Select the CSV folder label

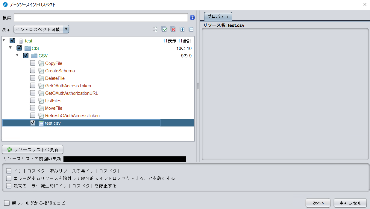tap(43, 56)
